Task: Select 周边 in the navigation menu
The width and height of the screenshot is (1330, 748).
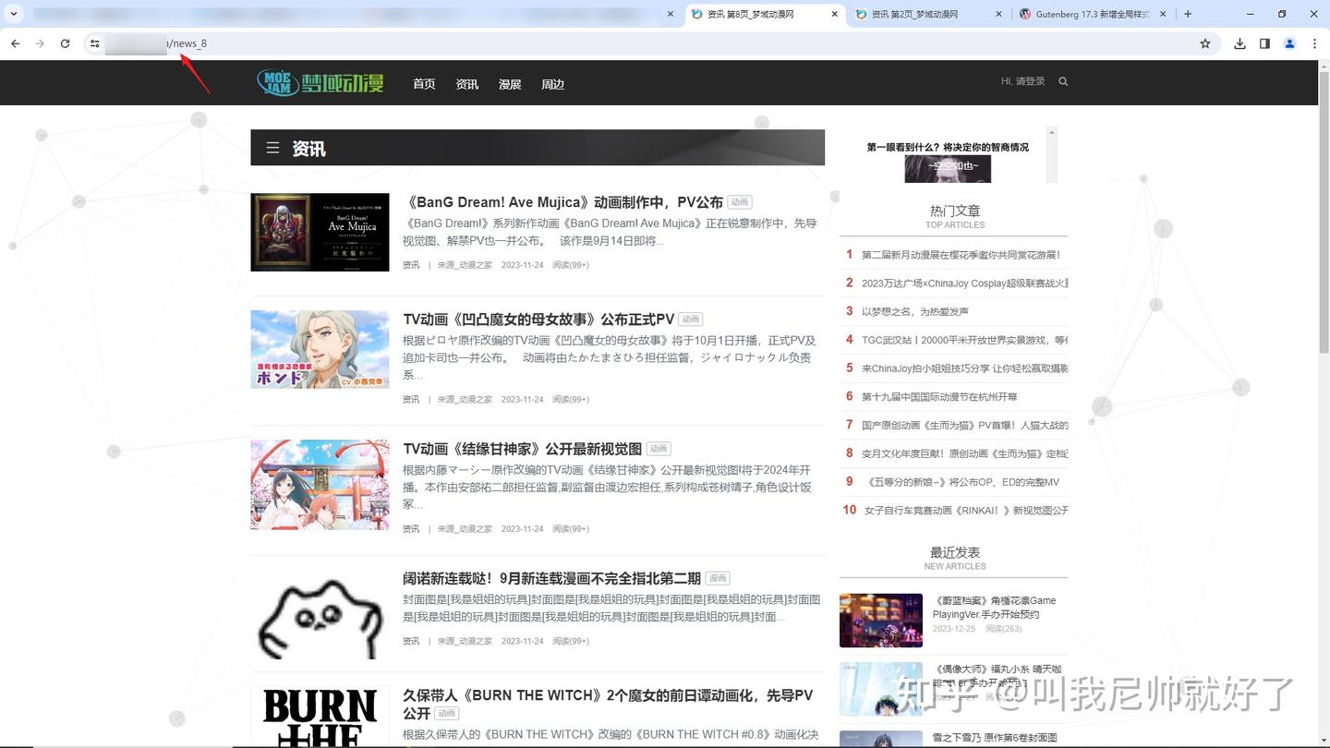Action: click(552, 83)
